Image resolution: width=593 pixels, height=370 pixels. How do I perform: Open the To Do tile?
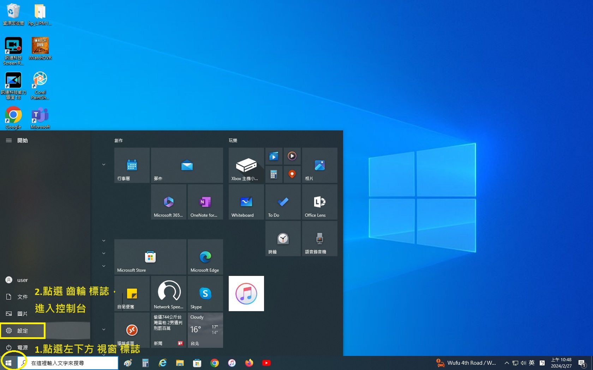tap(283, 202)
